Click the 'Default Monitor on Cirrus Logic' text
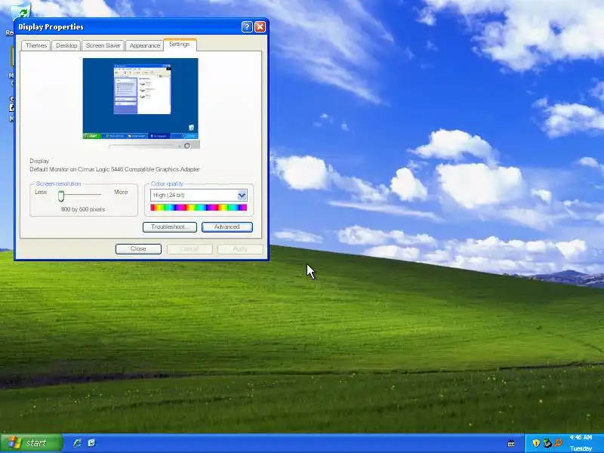Viewport: 604px width, 453px height. pos(115,169)
